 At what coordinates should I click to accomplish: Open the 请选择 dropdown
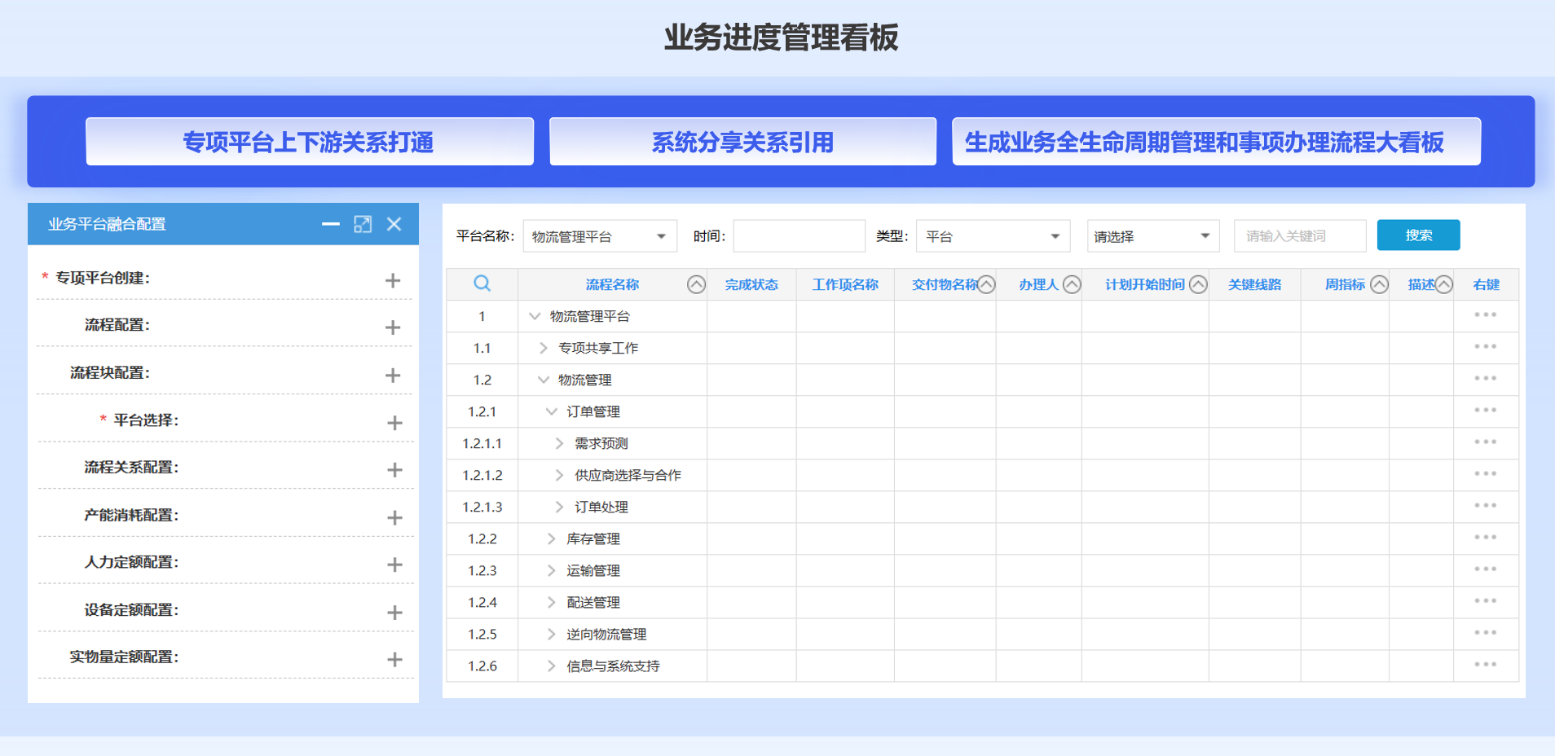[x=1152, y=236]
